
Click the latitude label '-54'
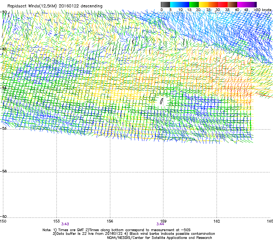3,88
